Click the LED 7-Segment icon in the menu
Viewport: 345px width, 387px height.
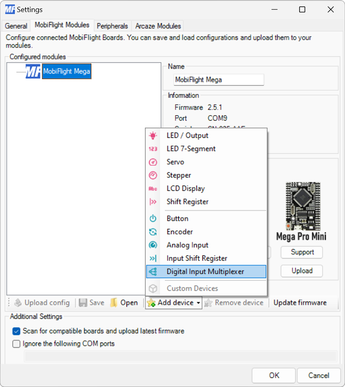click(154, 149)
